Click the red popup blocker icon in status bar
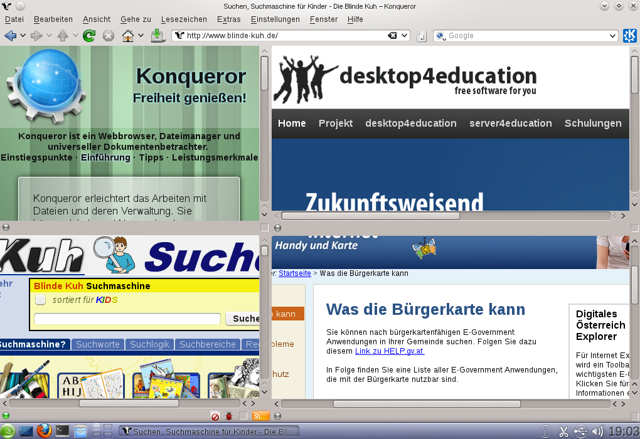Viewport: 640px width, 439px height. (x=215, y=416)
